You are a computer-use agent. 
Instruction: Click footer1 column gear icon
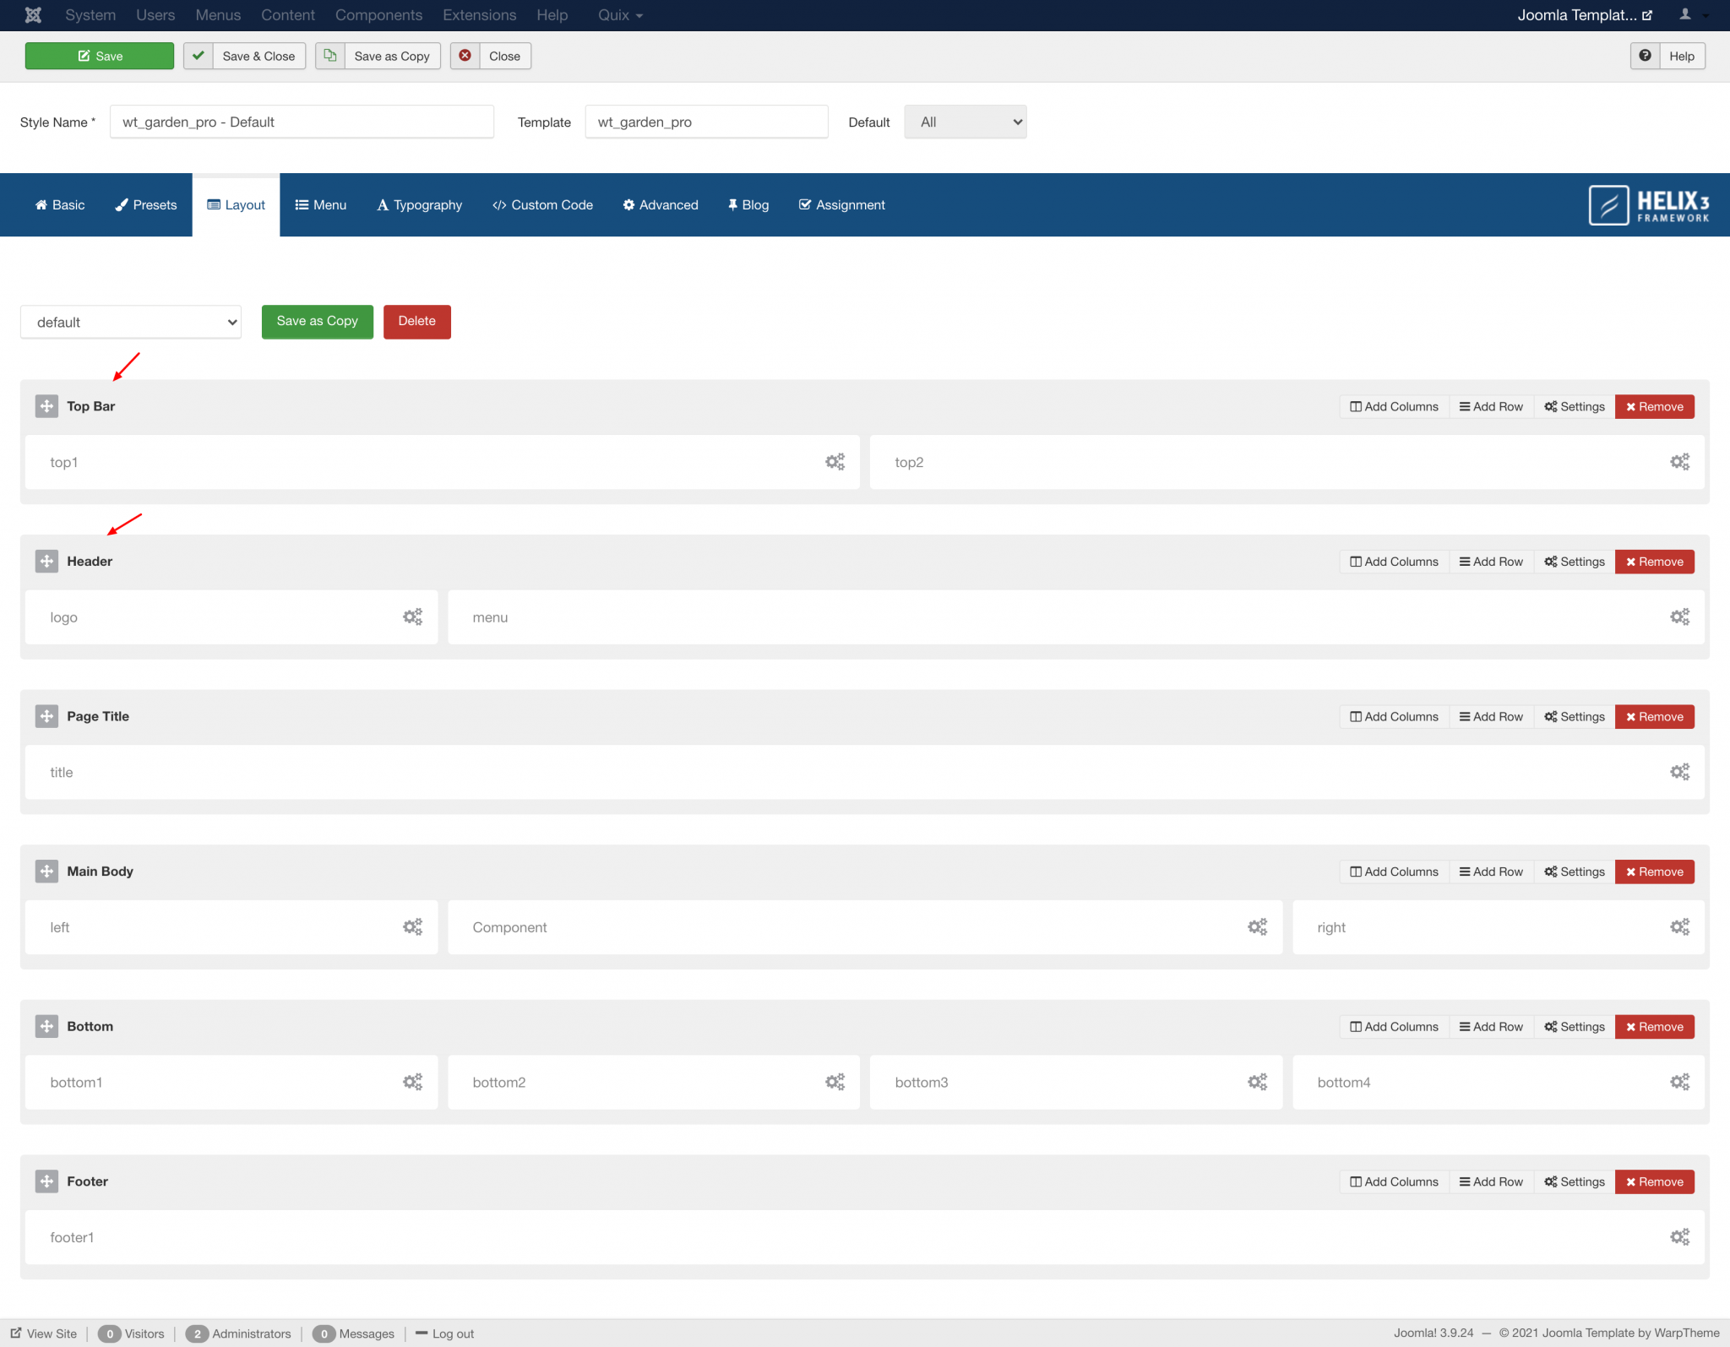(x=1679, y=1237)
